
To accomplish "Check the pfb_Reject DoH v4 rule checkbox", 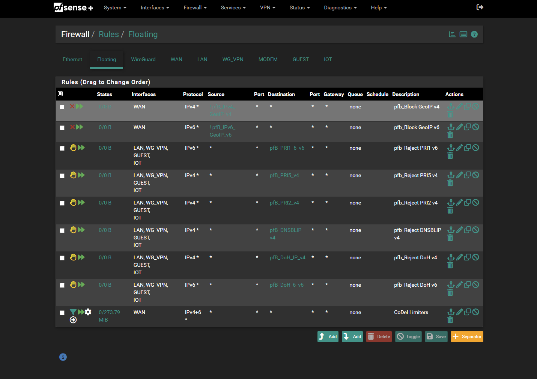I will pyautogui.click(x=62, y=258).
